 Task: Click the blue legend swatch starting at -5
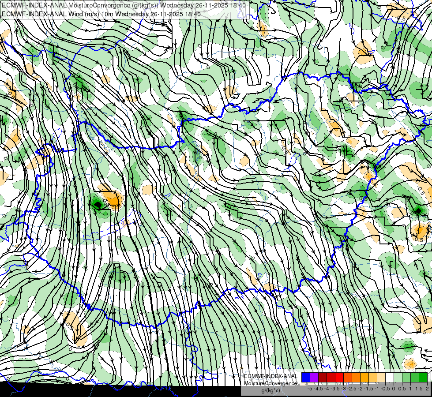click(x=306, y=377)
